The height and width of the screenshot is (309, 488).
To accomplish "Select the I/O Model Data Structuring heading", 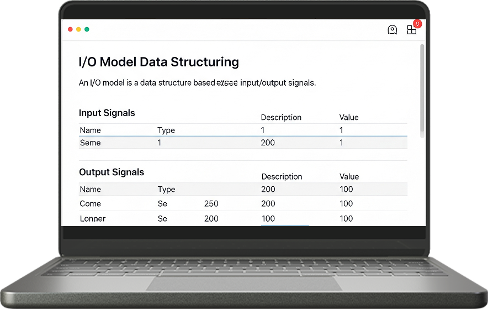I will tap(159, 62).
